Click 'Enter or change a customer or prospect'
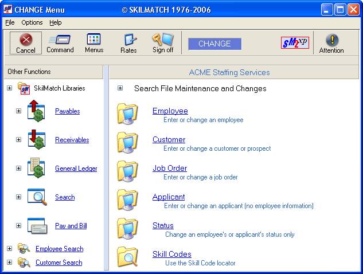This screenshot has height=274, width=363. [217, 148]
